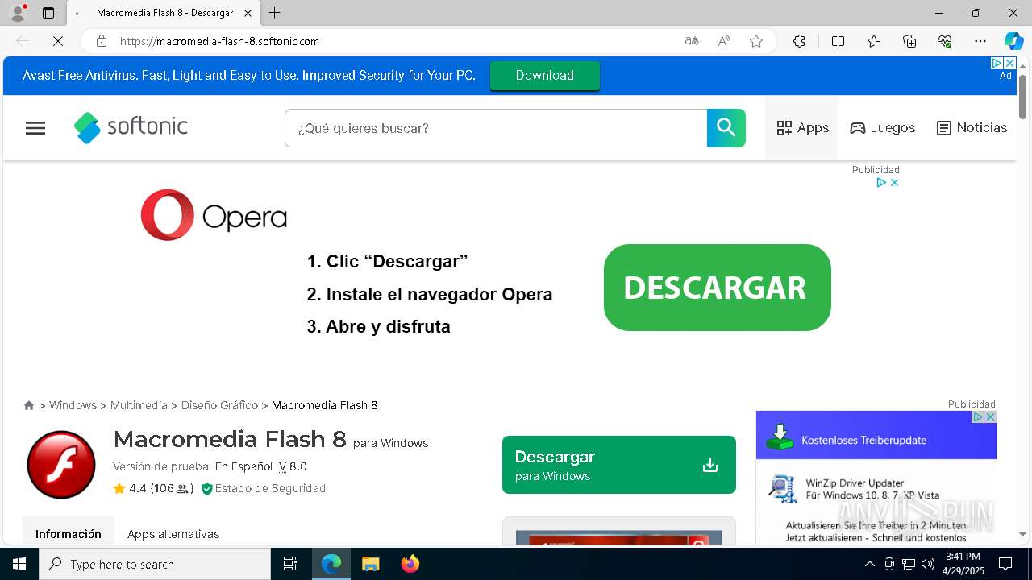
Task: Open the Noticias section
Action: pos(972,128)
